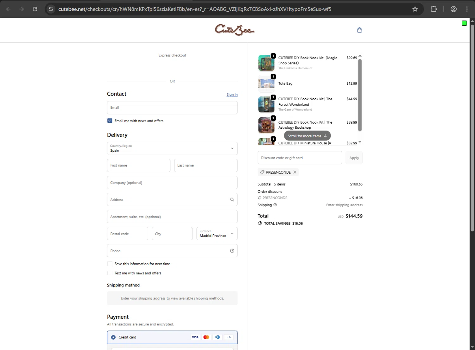Open the Country/Region dropdown showing Spain
This screenshot has height=350, width=475.
[x=172, y=148]
